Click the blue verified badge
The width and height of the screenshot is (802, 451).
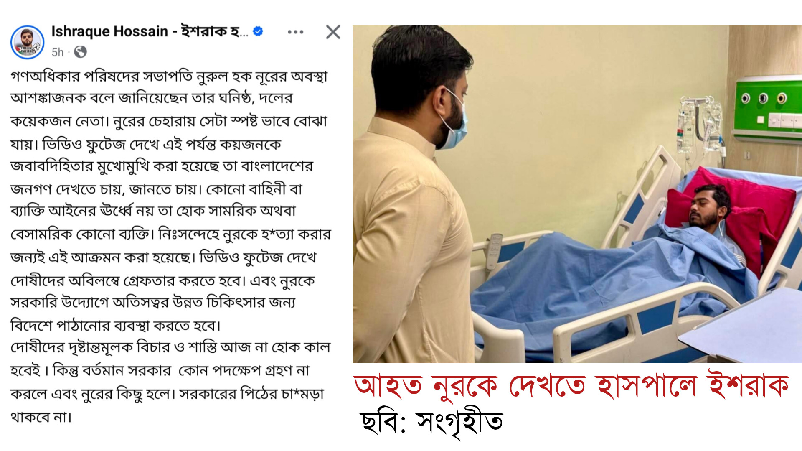pos(258,31)
